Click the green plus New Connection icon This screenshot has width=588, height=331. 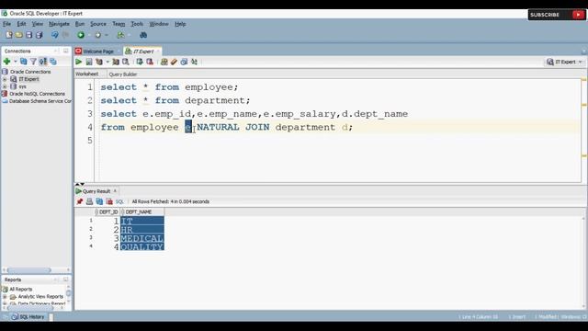[x=6, y=62]
